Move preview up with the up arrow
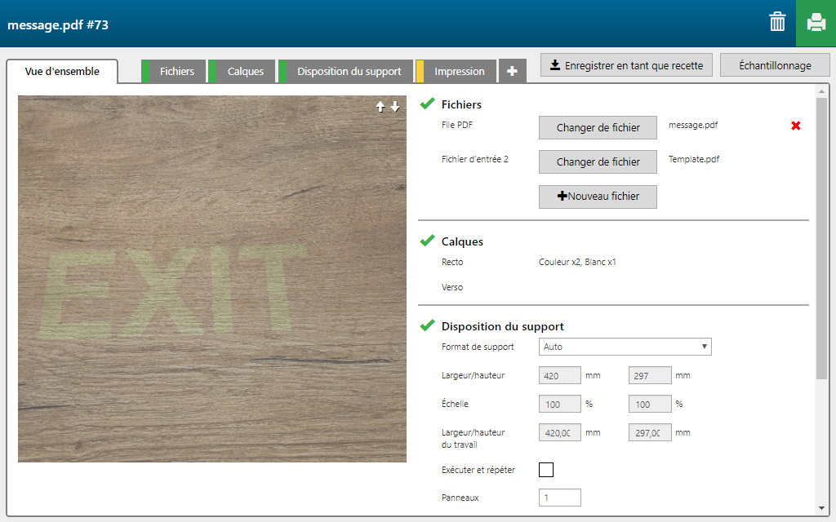Image resolution: width=836 pixels, height=522 pixels. [x=380, y=107]
